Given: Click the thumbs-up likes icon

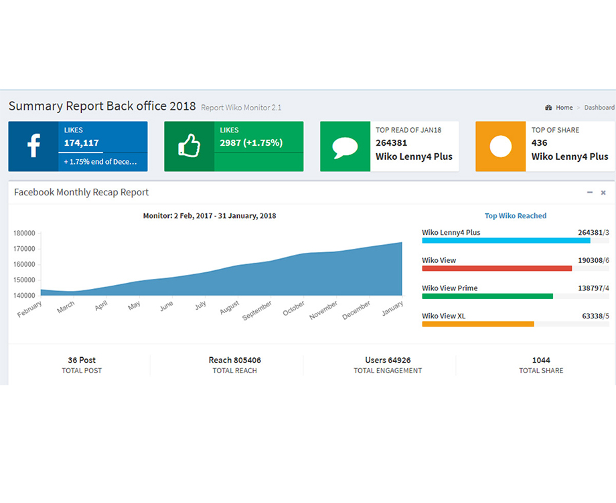Looking at the screenshot, I should 189,146.
